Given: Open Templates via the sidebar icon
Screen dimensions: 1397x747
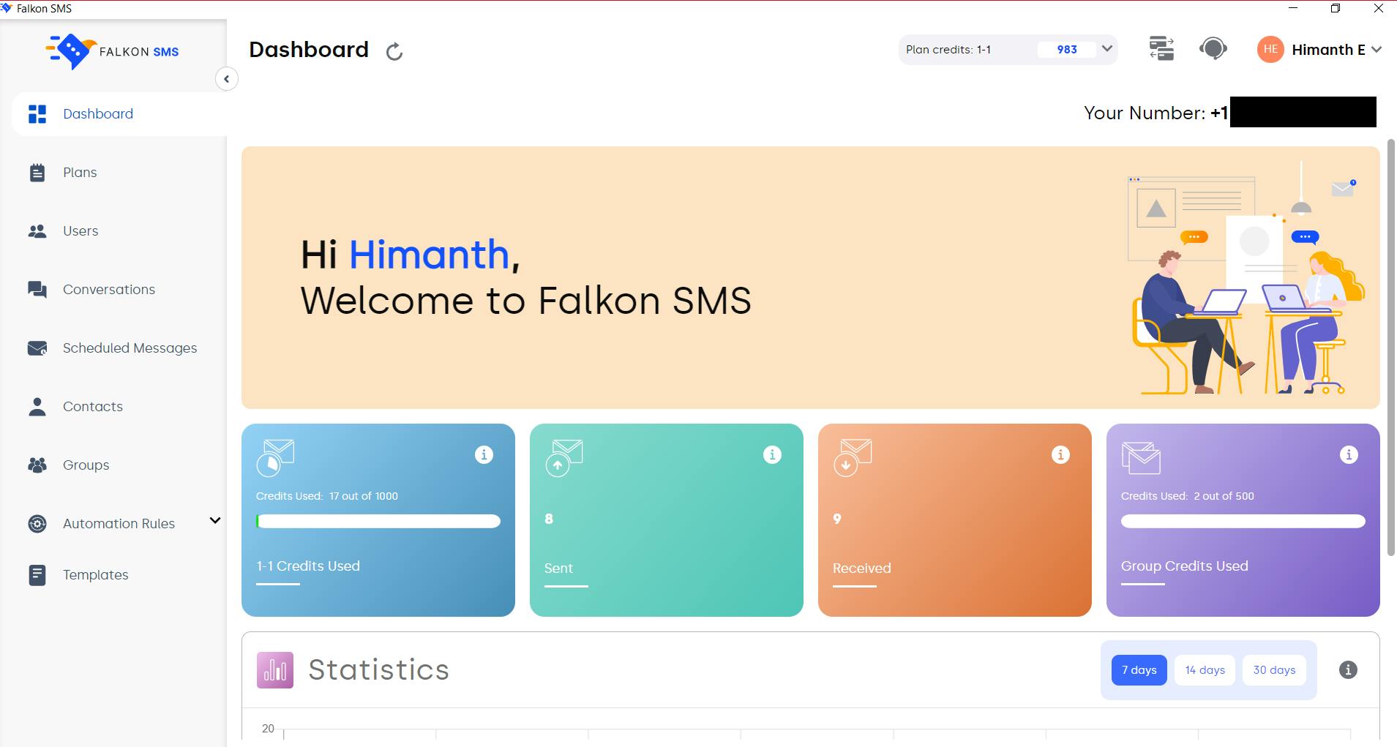Looking at the screenshot, I should 37,574.
